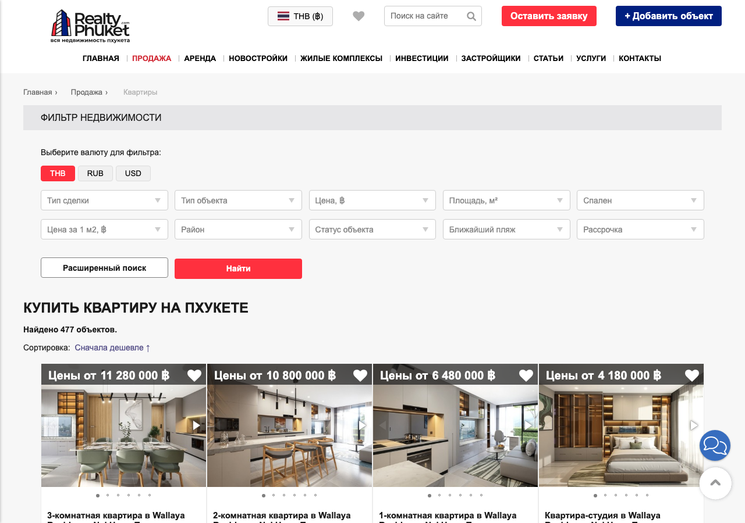Open the АРЕНДА menu item

tap(200, 59)
